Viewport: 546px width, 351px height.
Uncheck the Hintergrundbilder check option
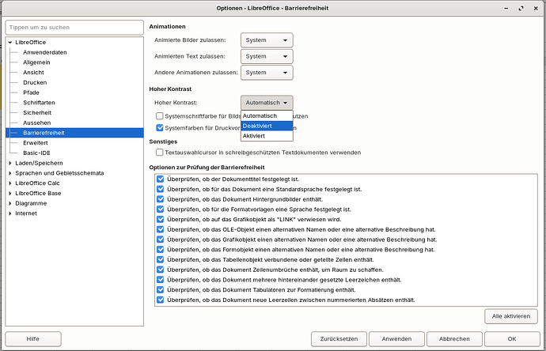click(x=160, y=199)
